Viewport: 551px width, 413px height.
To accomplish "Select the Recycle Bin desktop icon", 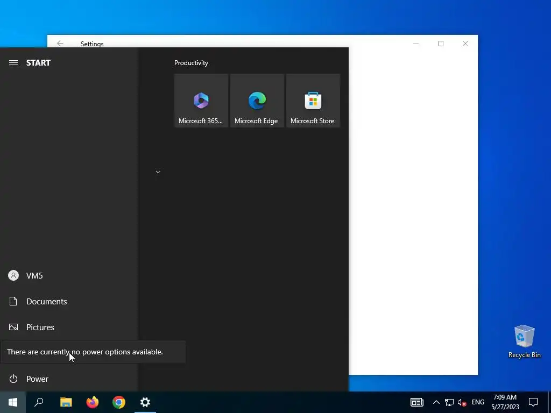I will [524, 341].
